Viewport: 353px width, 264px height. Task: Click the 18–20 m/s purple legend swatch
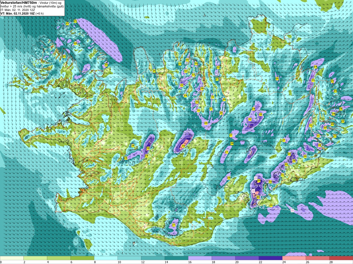[x=224, y=258]
